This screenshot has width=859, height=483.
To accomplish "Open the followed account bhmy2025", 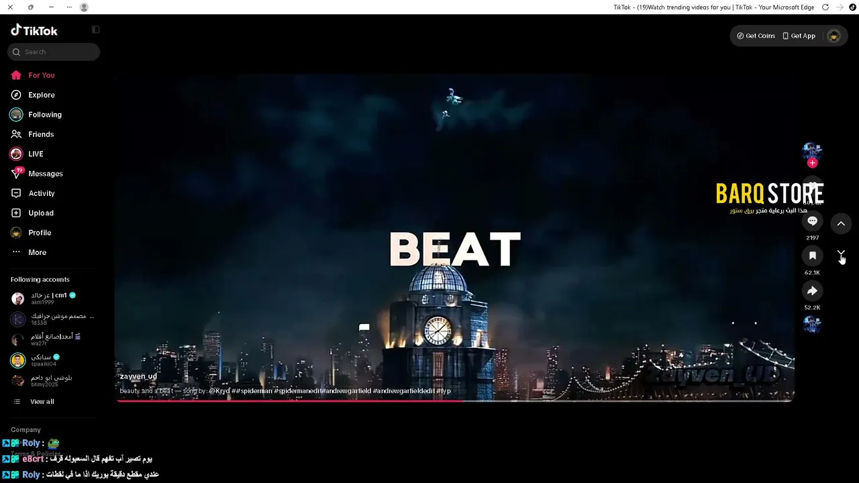I will point(42,380).
